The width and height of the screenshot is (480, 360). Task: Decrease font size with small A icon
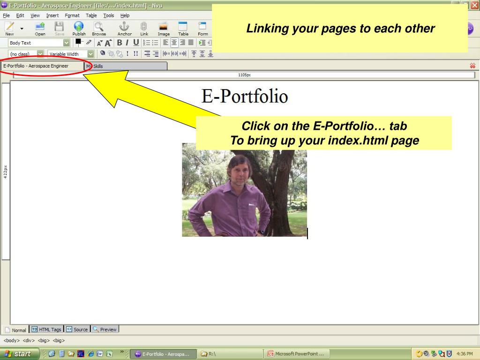point(99,43)
